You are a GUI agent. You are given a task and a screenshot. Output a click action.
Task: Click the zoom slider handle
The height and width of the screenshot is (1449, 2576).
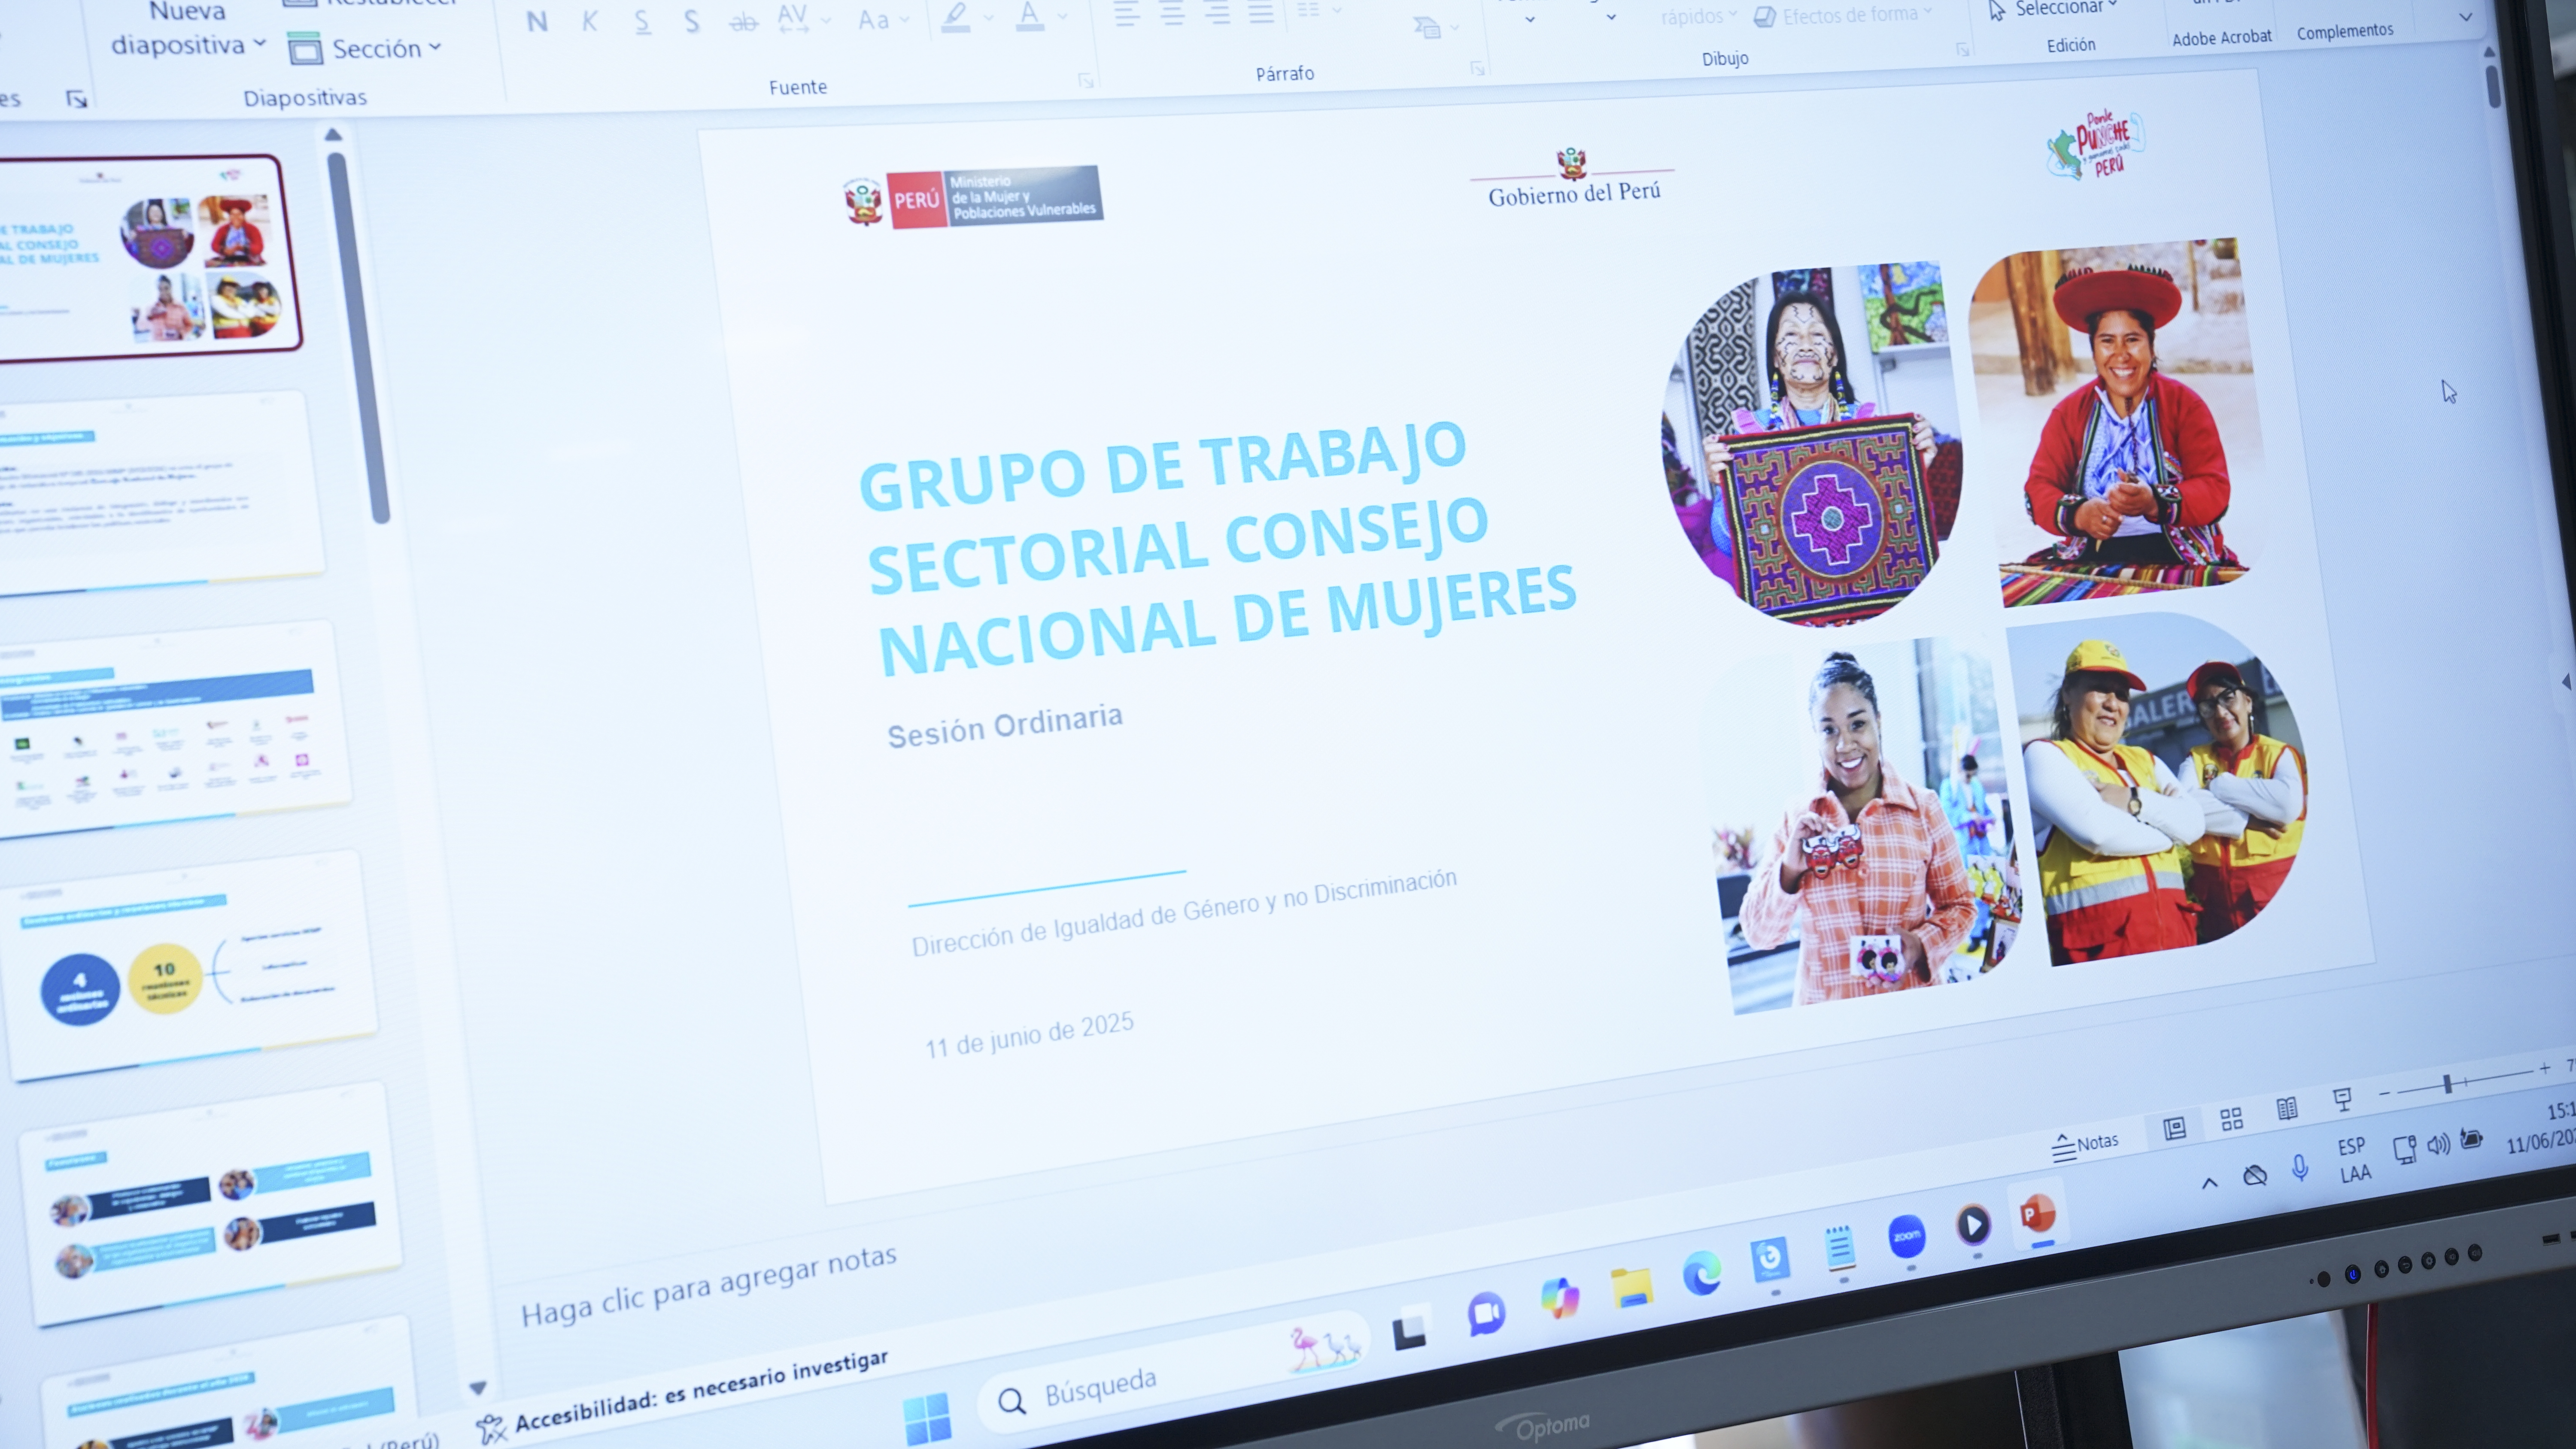[x=2447, y=1084]
